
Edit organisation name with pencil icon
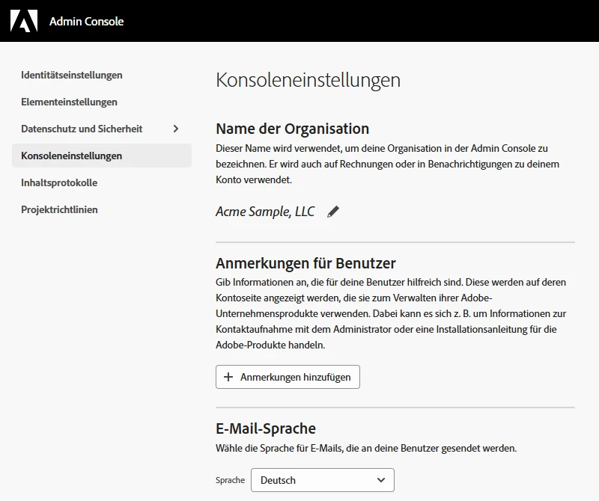tap(333, 212)
